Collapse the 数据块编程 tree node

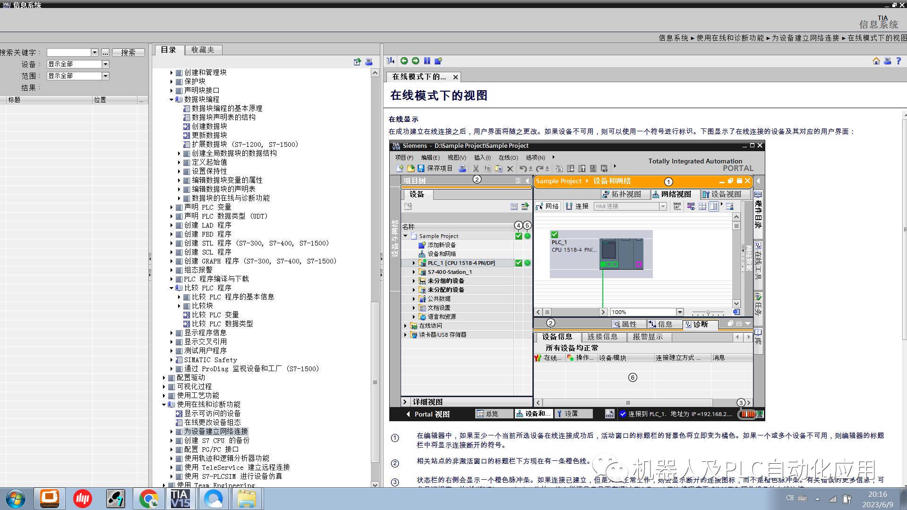171,100
